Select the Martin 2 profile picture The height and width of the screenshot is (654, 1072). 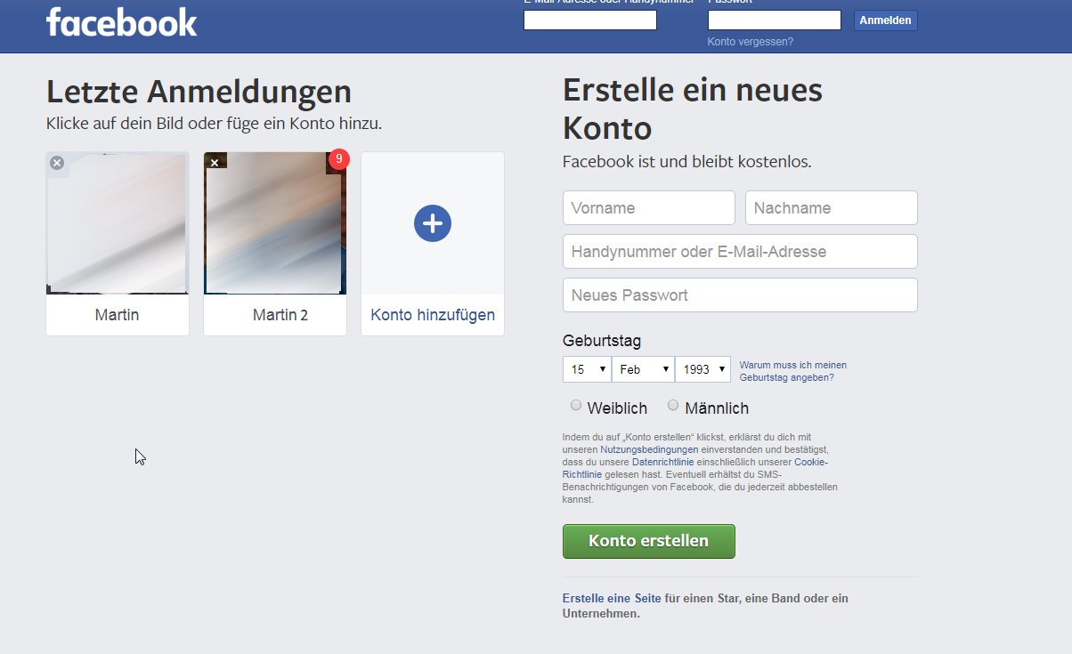tap(275, 223)
